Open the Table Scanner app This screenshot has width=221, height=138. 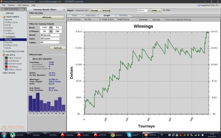(x=13, y=58)
